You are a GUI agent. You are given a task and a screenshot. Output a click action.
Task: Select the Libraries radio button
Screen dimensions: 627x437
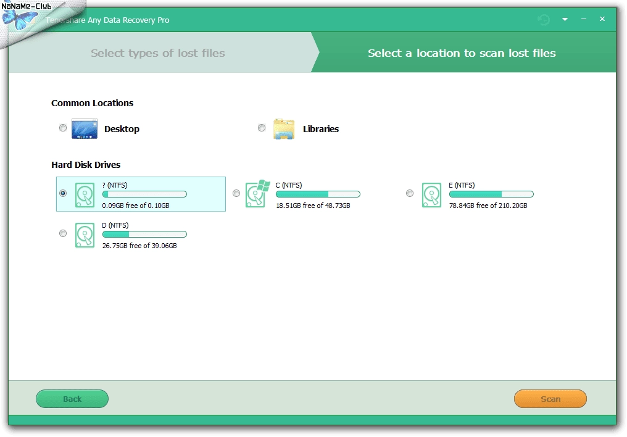point(262,128)
